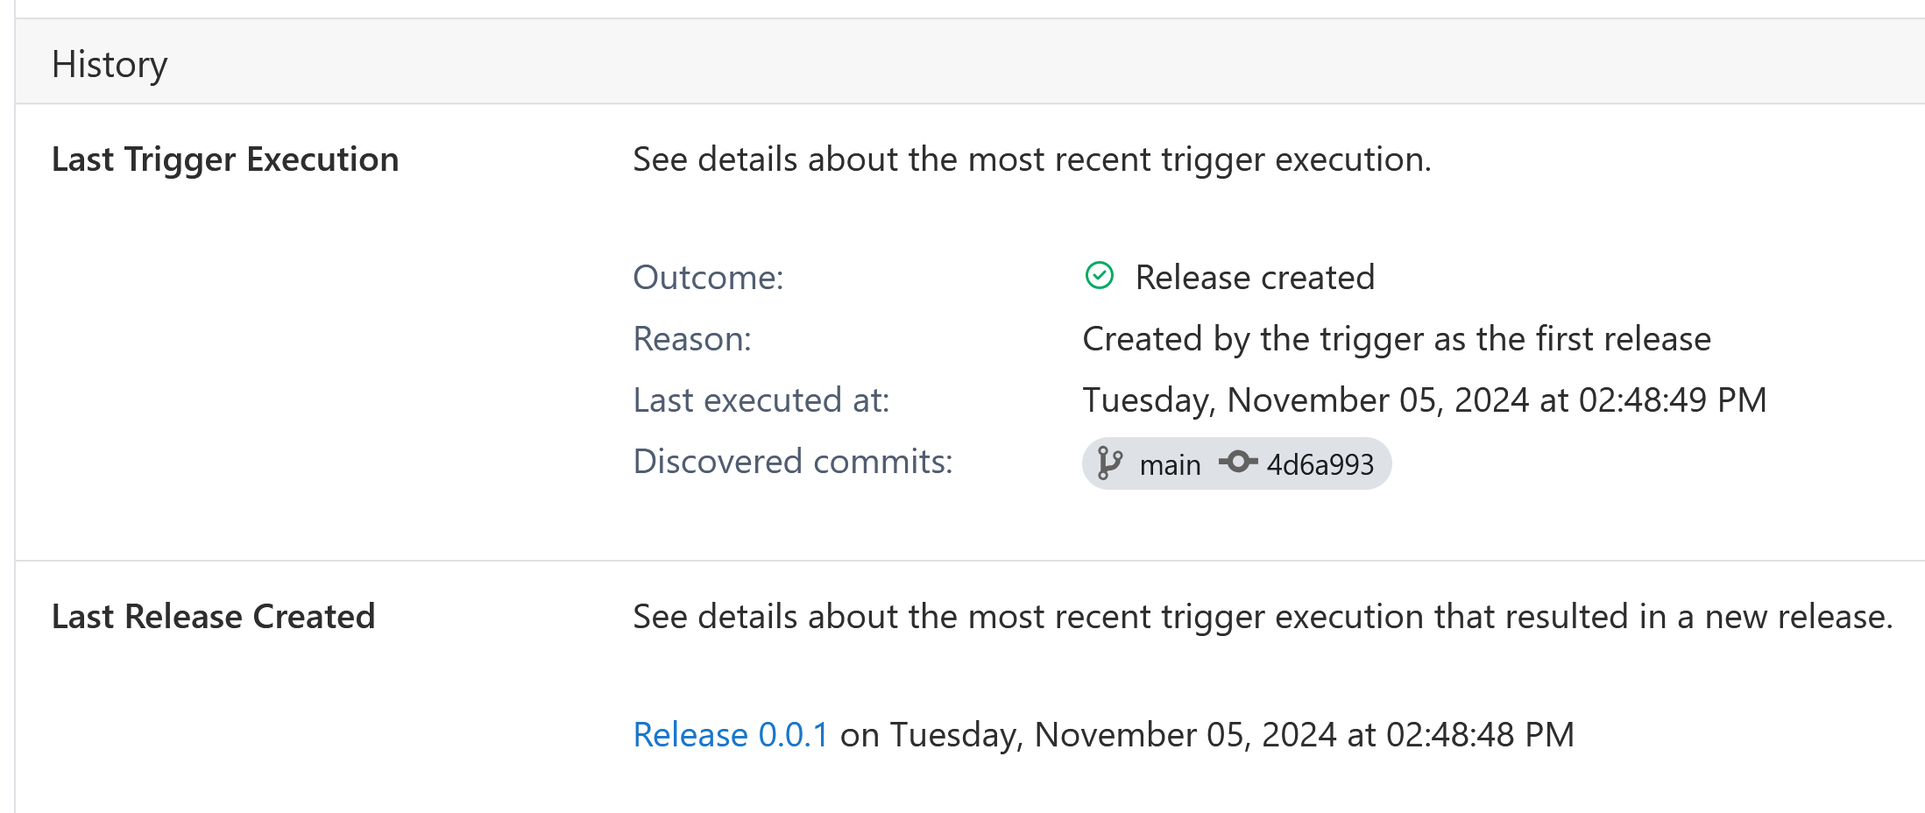Click the Release created outcome text
Screen dimensions: 1925x813
click(1255, 277)
